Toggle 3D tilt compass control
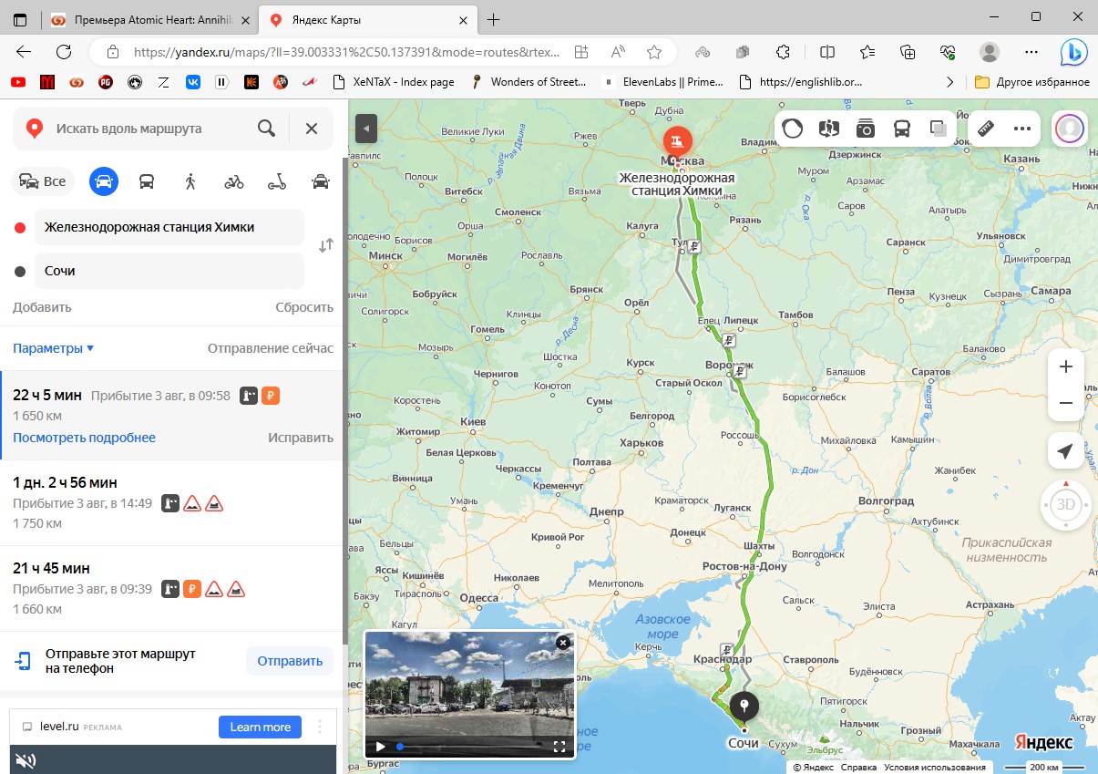The image size is (1098, 774). pos(1066,504)
